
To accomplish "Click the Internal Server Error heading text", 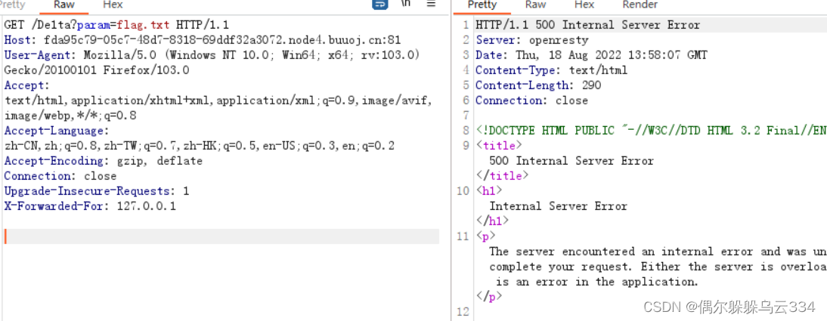I will [x=558, y=206].
